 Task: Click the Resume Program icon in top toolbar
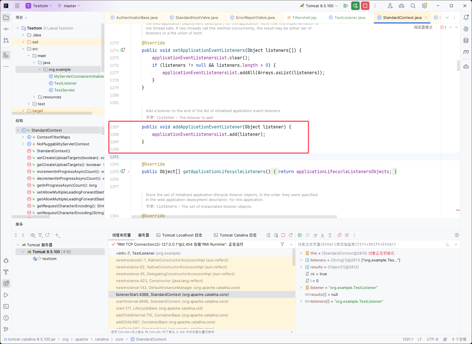[346, 6]
